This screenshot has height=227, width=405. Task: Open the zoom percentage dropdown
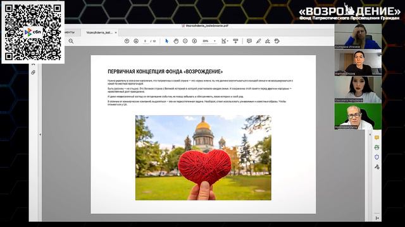point(215,41)
